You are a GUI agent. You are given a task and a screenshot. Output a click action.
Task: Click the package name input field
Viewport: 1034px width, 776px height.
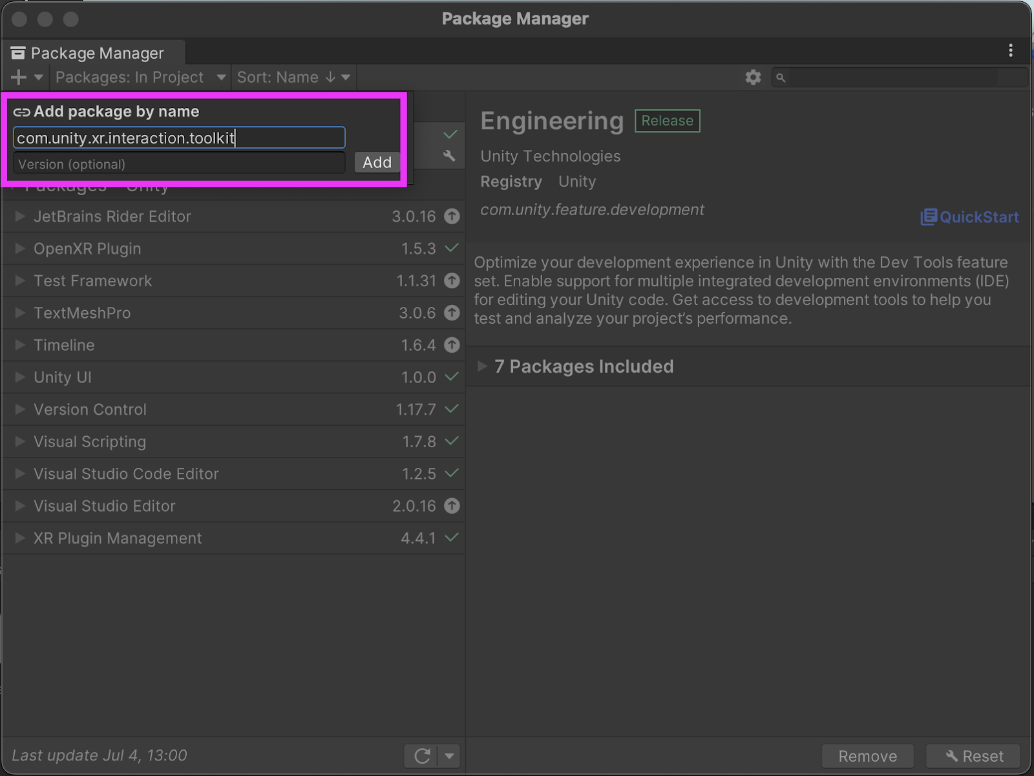click(x=180, y=138)
